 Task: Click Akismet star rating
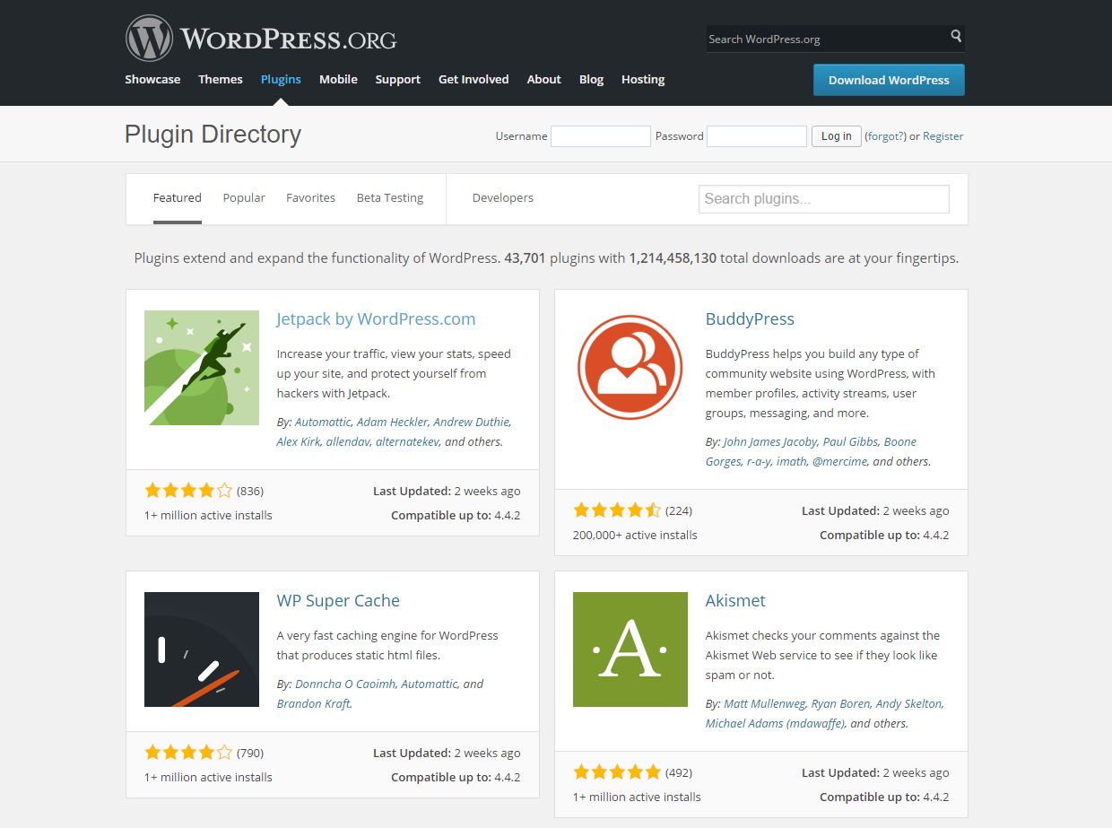617,772
